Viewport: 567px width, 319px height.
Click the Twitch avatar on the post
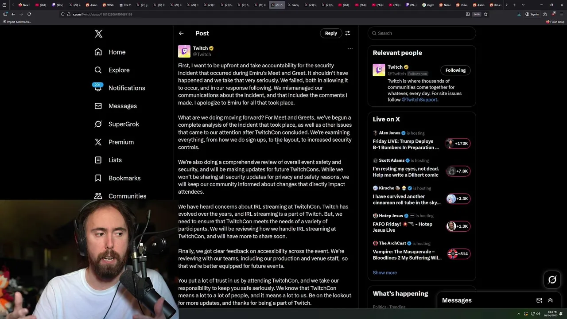184,51
